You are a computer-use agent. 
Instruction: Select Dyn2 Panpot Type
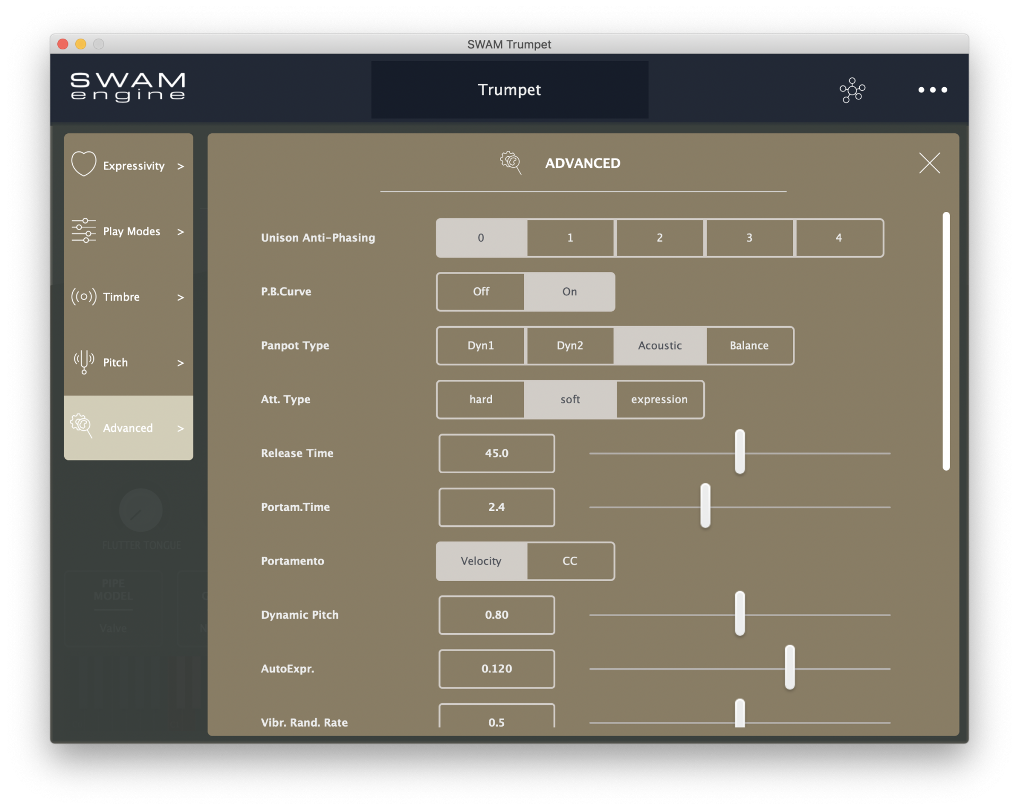[570, 345]
